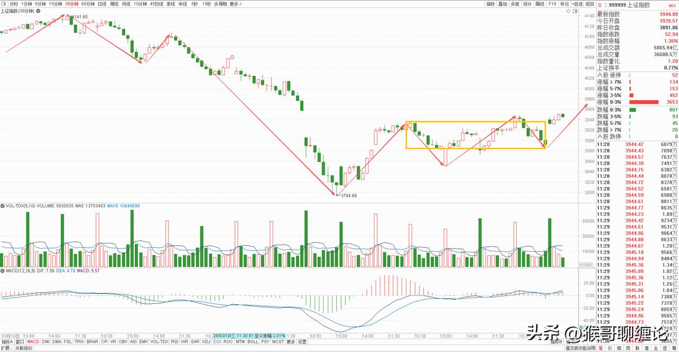Select the RSI indicator tab
679x352 pixels.
(175, 341)
